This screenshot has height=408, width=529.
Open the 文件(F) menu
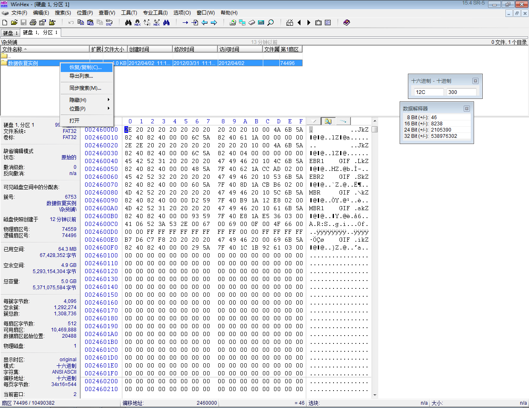click(x=19, y=12)
